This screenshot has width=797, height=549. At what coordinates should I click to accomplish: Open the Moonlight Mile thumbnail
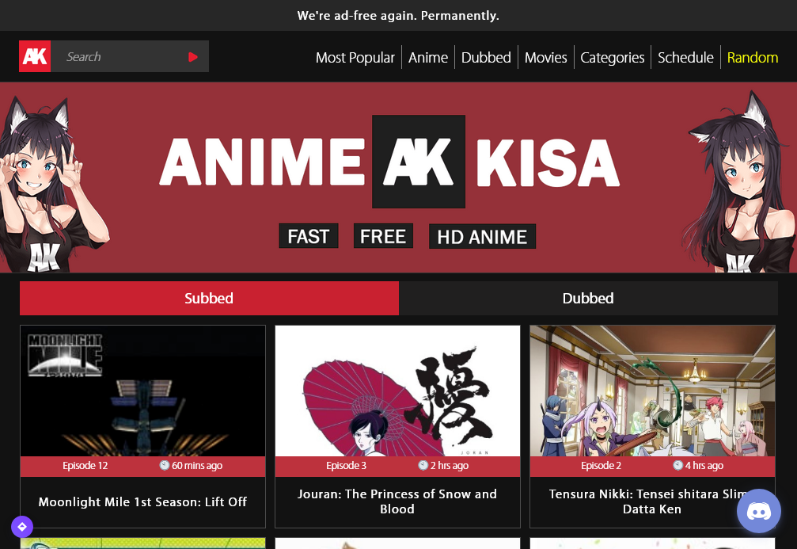pyautogui.click(x=142, y=391)
